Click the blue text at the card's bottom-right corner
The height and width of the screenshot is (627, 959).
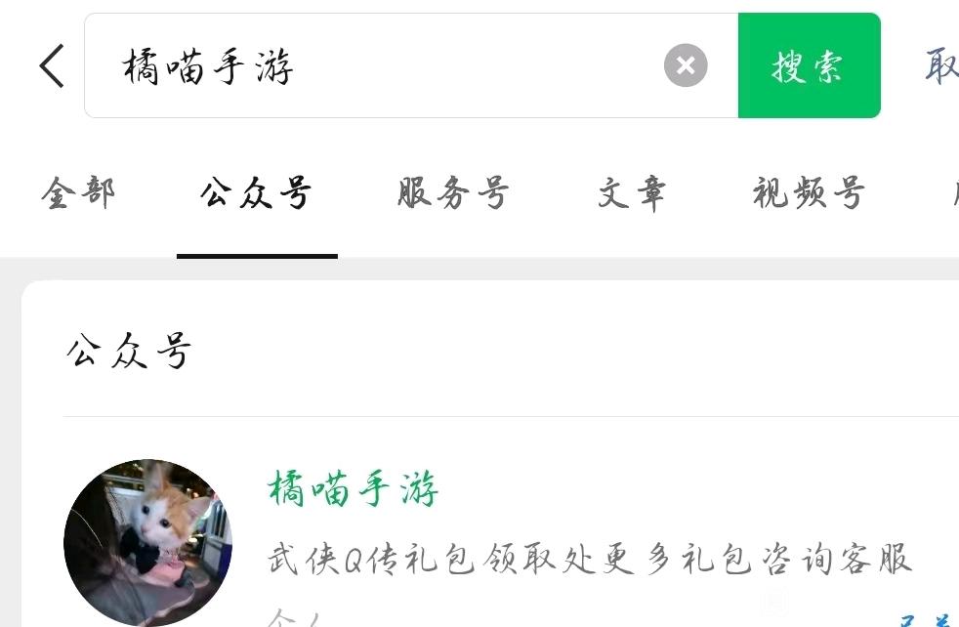point(929,620)
